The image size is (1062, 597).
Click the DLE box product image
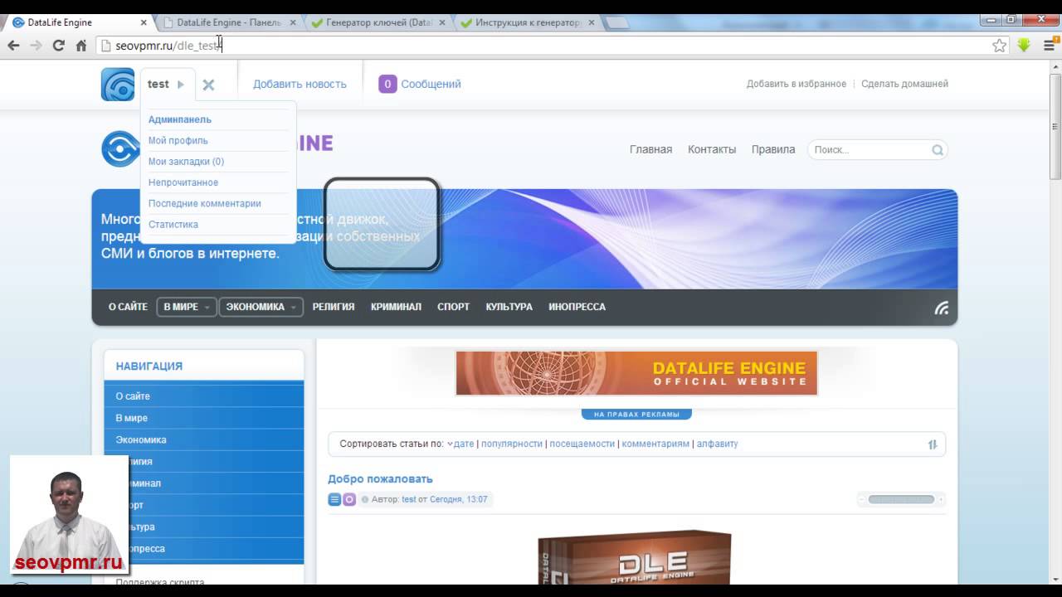(635, 557)
